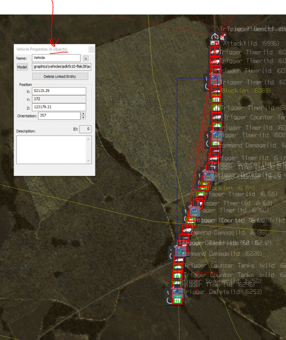This screenshot has height=340, width=286.
Task: Click the flag icon left of the Attack! label
Action: 214,44
